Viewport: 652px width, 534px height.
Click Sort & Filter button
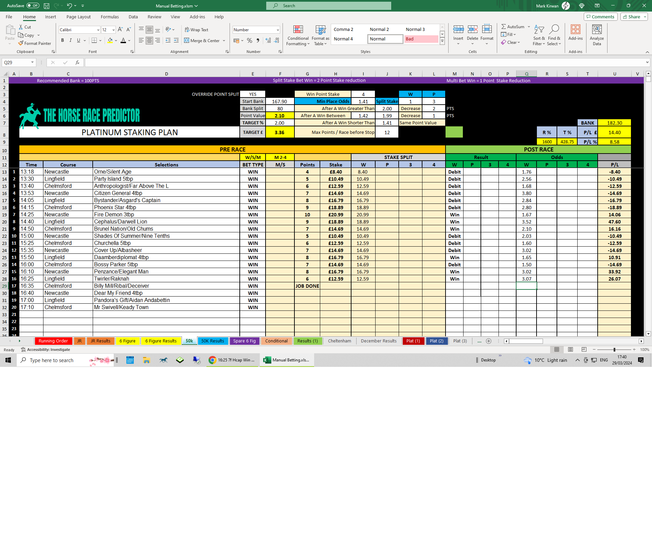coord(539,35)
